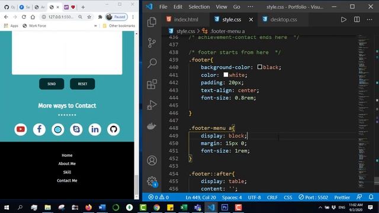
Task: Bookmark this page with the star icon
Action: point(89,17)
